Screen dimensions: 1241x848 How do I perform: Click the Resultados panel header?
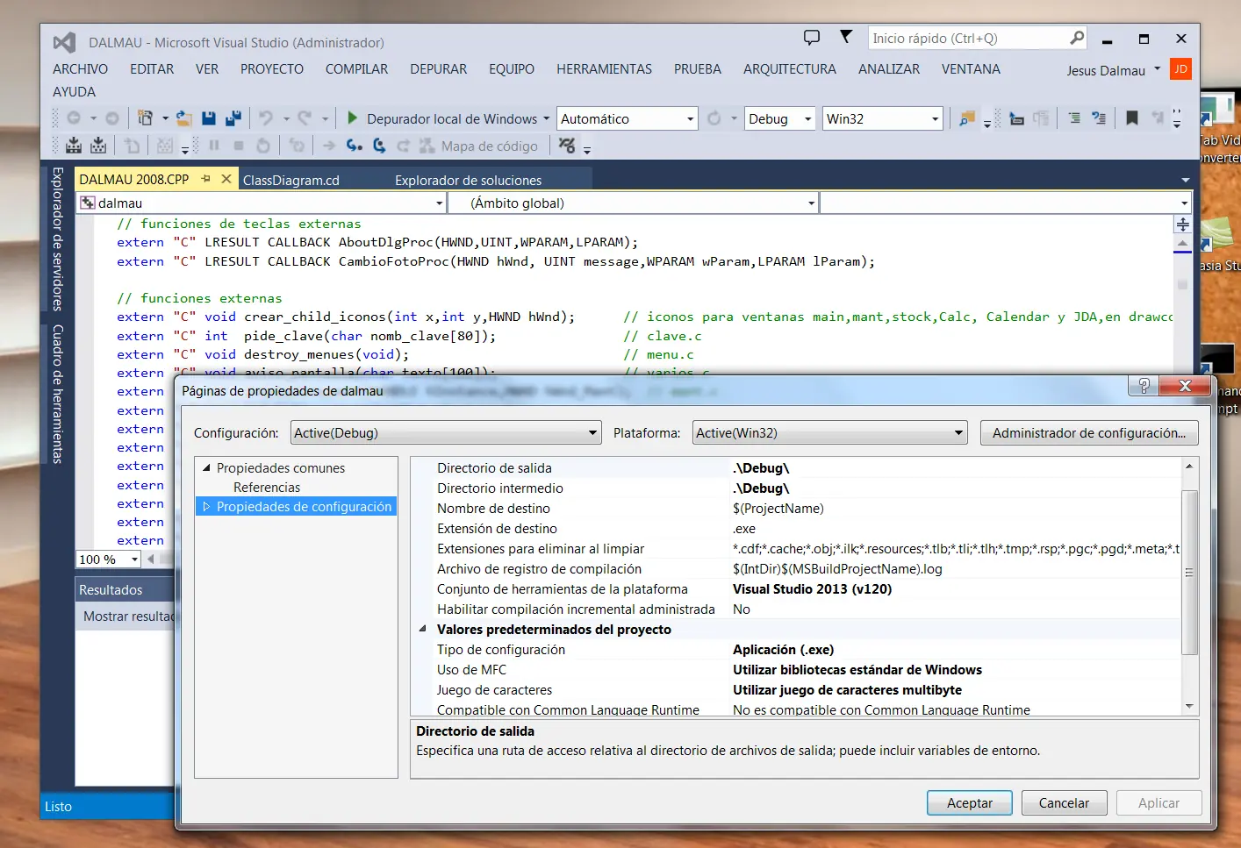pos(126,589)
